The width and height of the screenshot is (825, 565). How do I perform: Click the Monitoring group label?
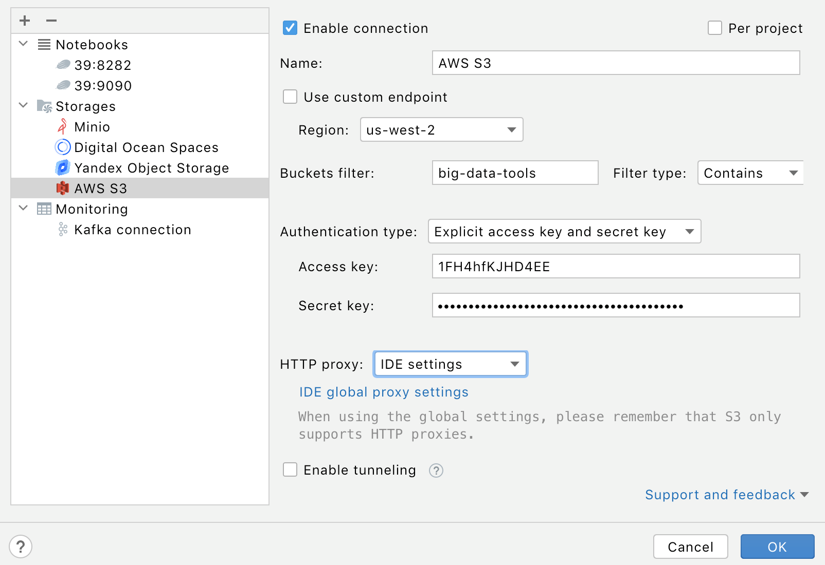point(92,209)
